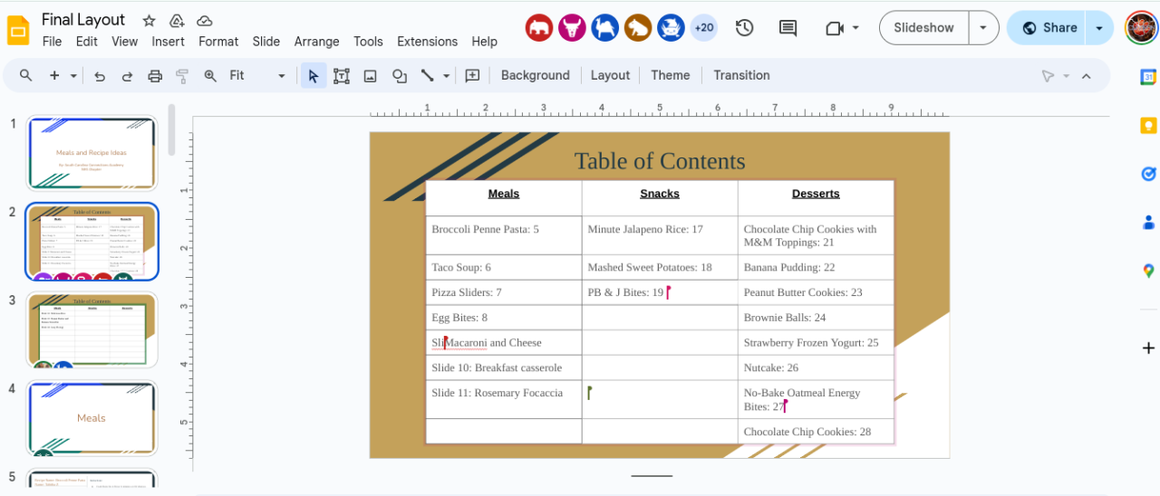
Task: Open Google Keep in side panel
Action: 1148,126
